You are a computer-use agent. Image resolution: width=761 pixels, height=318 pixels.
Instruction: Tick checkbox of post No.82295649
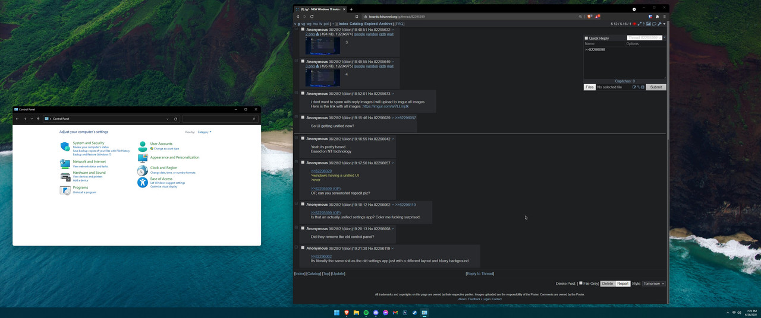click(303, 61)
